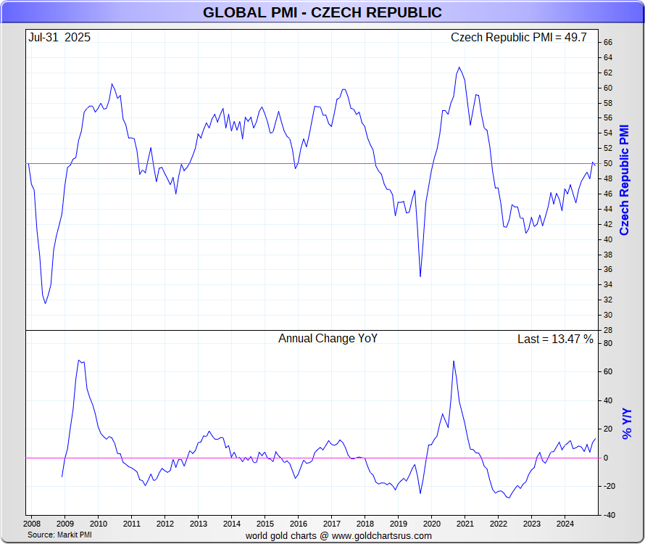The height and width of the screenshot is (544, 645).
Task: Choose the 48 tick on the PMI axis
Action: [608, 178]
